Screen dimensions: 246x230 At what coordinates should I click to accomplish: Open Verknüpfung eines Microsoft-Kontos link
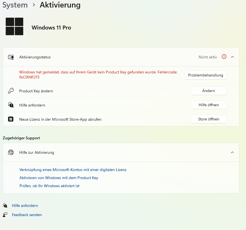pyautogui.click(x=73, y=170)
